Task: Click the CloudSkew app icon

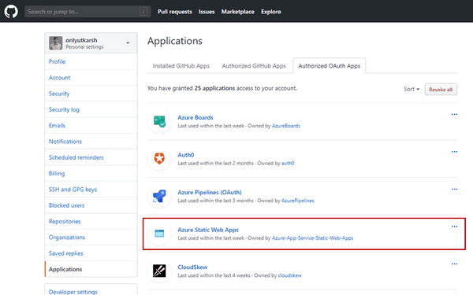Action: click(x=159, y=271)
